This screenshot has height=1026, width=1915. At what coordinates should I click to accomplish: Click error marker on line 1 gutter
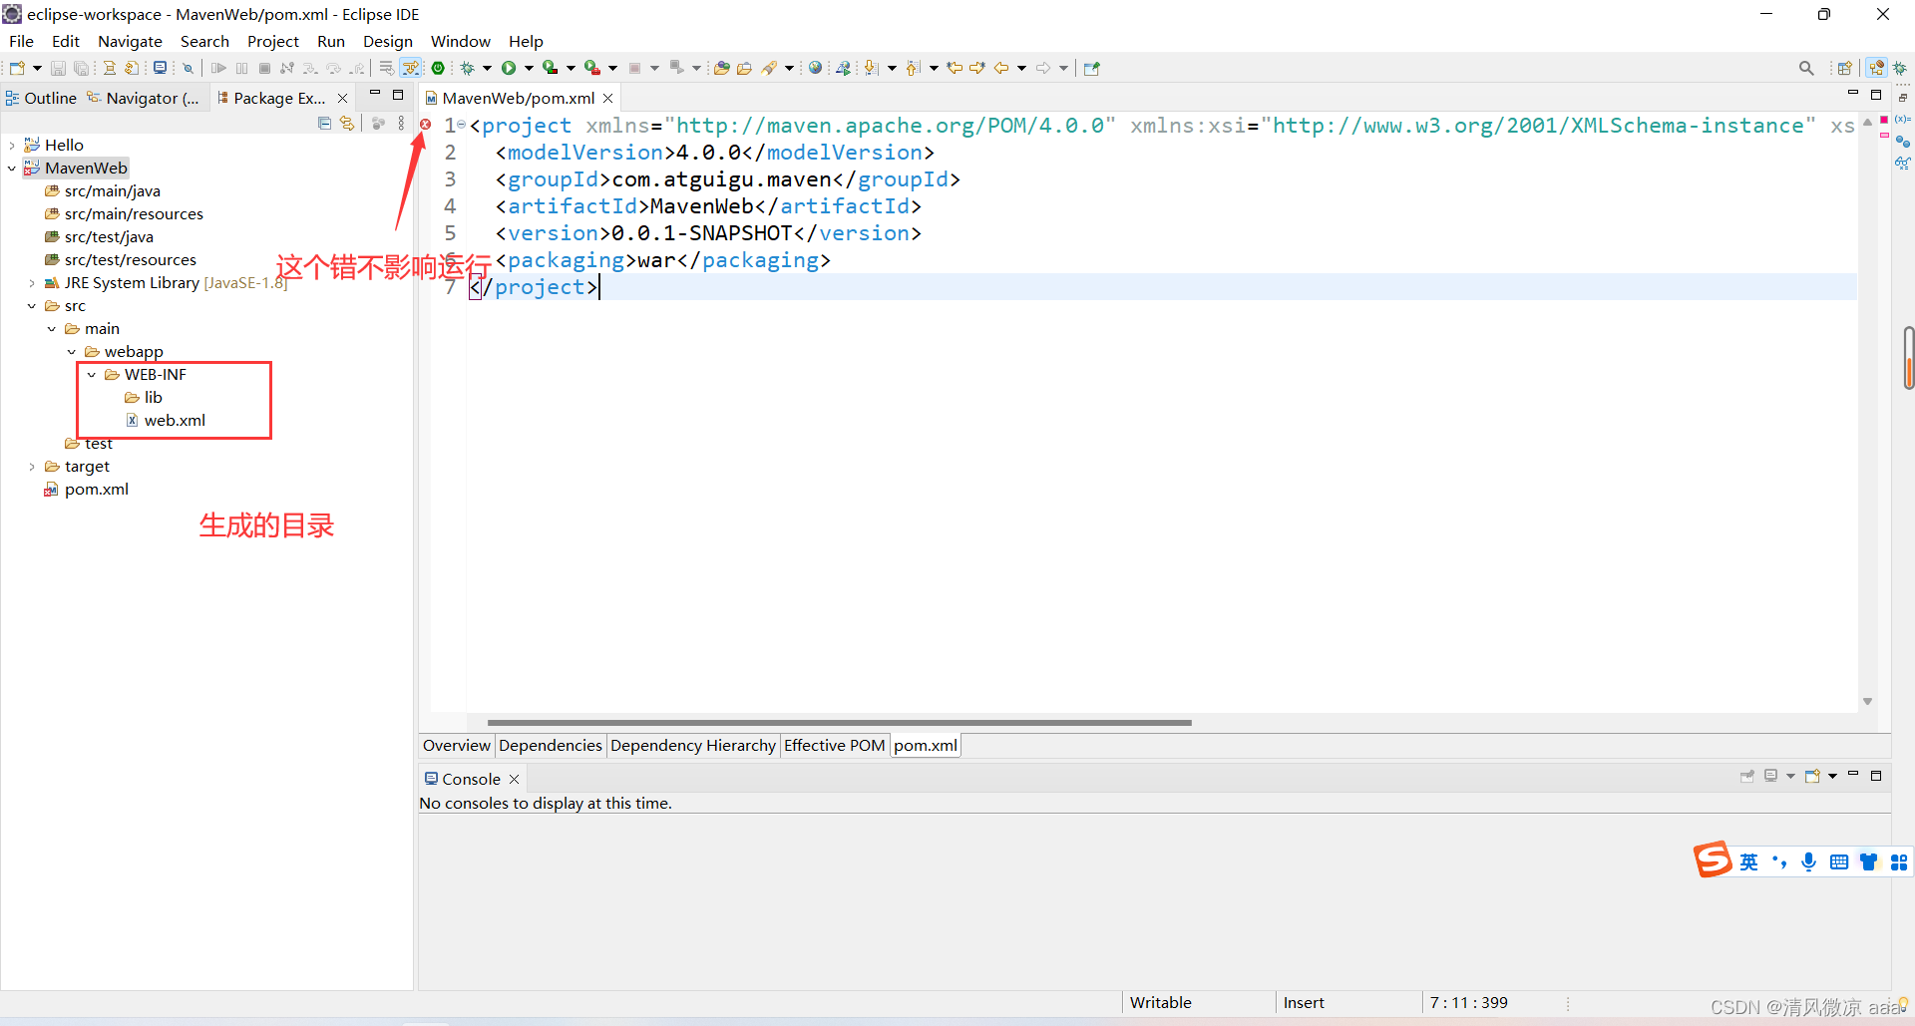426,125
